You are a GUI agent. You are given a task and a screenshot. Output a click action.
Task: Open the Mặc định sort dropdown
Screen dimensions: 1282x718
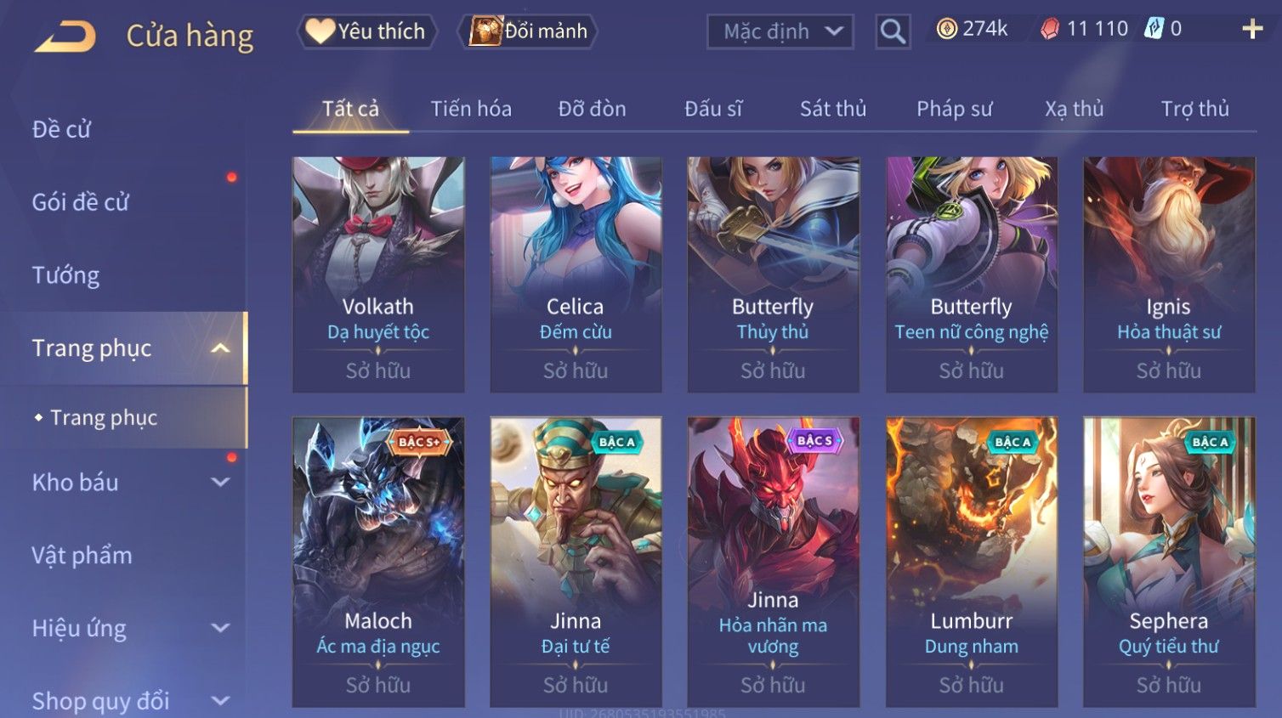click(x=780, y=32)
